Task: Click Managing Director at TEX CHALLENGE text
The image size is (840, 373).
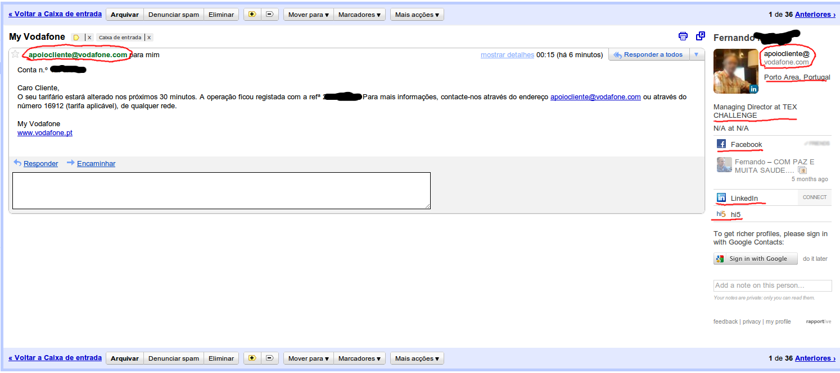Action: point(755,111)
